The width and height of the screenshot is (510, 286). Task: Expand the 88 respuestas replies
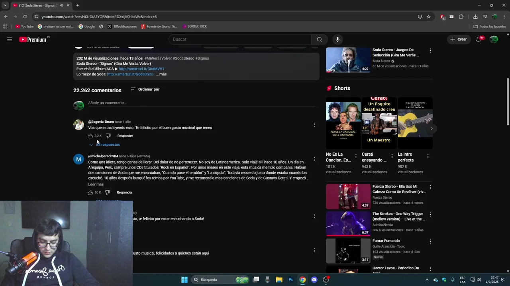pyautogui.click(x=104, y=145)
